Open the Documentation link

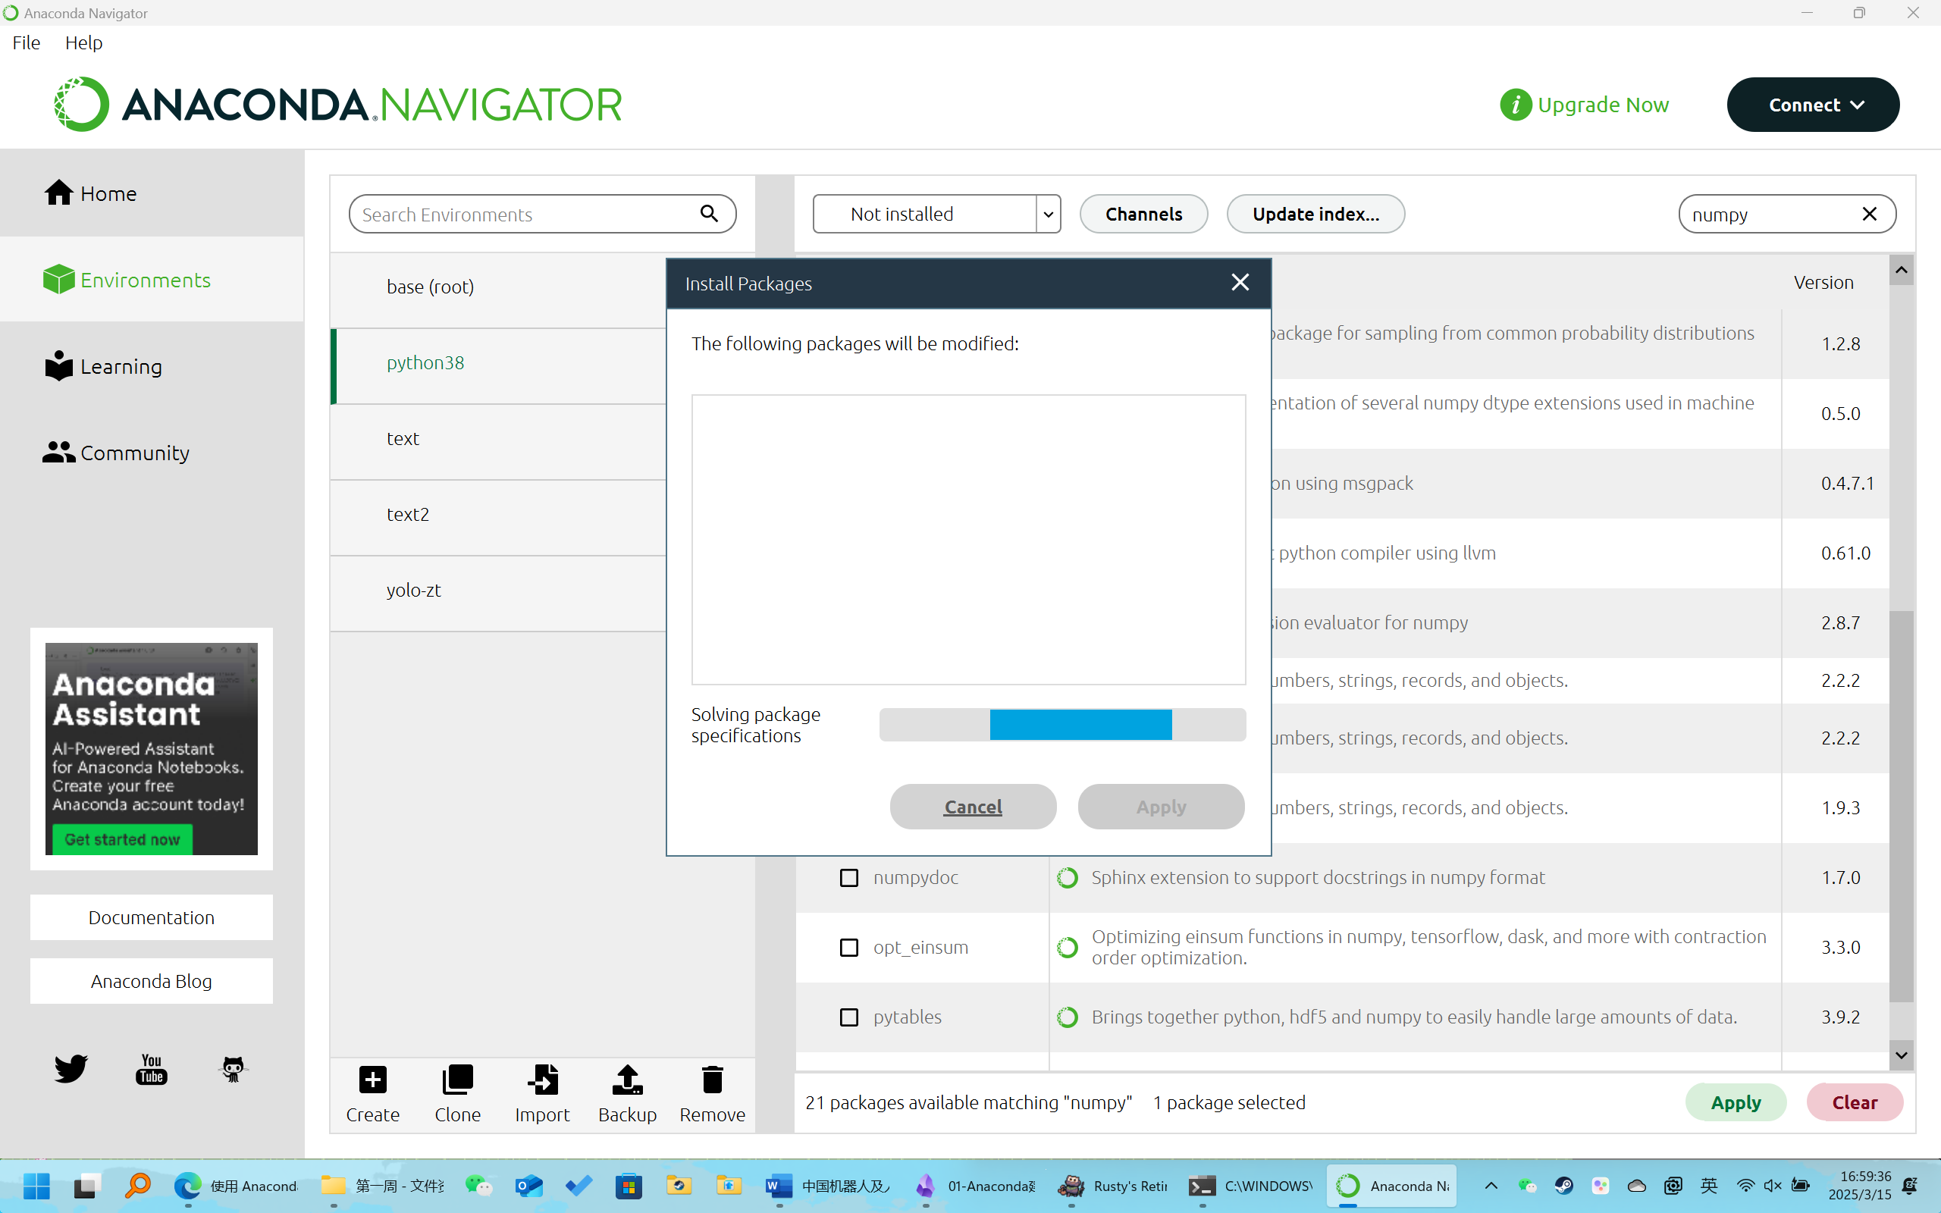coord(152,917)
